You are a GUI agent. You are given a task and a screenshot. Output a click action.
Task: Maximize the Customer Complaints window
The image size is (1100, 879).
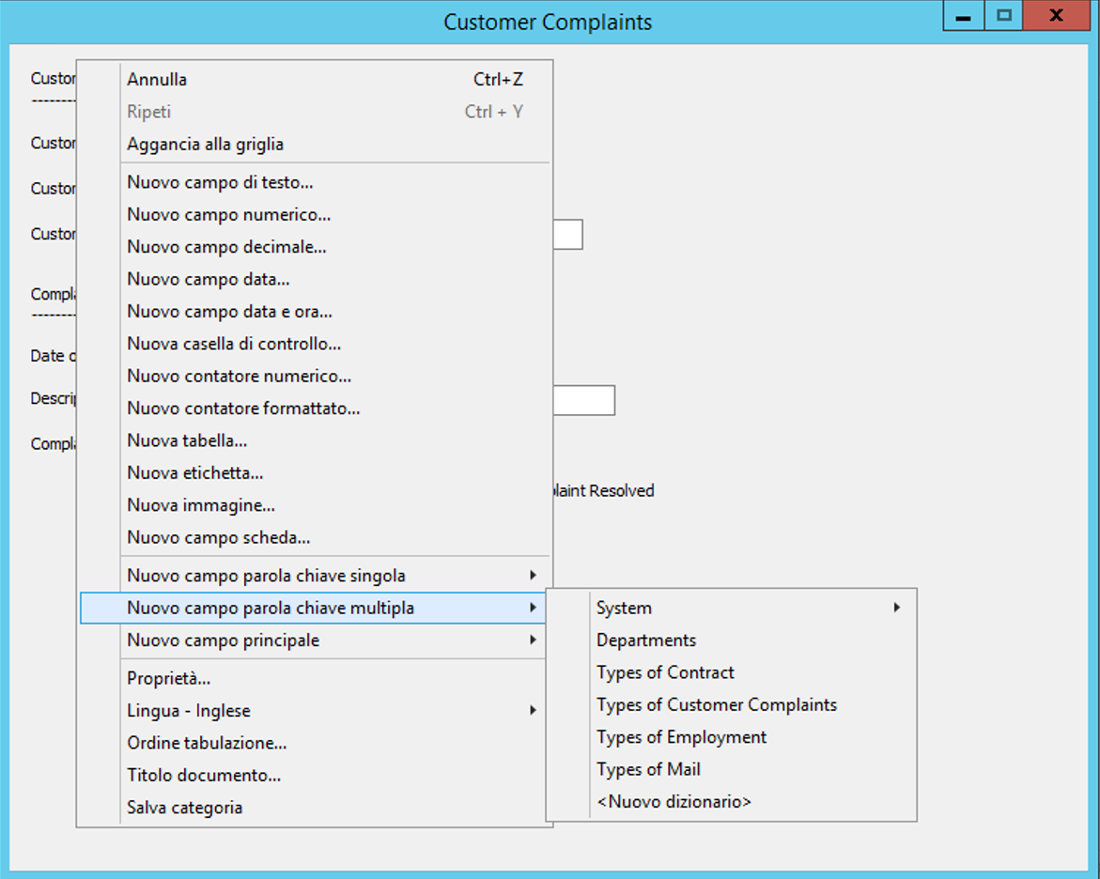tap(1004, 15)
